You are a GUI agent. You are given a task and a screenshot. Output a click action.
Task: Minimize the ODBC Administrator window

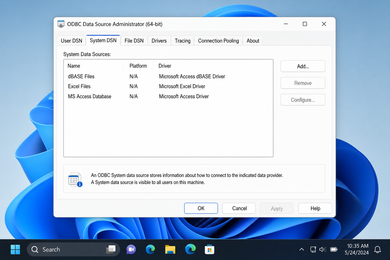(286, 24)
